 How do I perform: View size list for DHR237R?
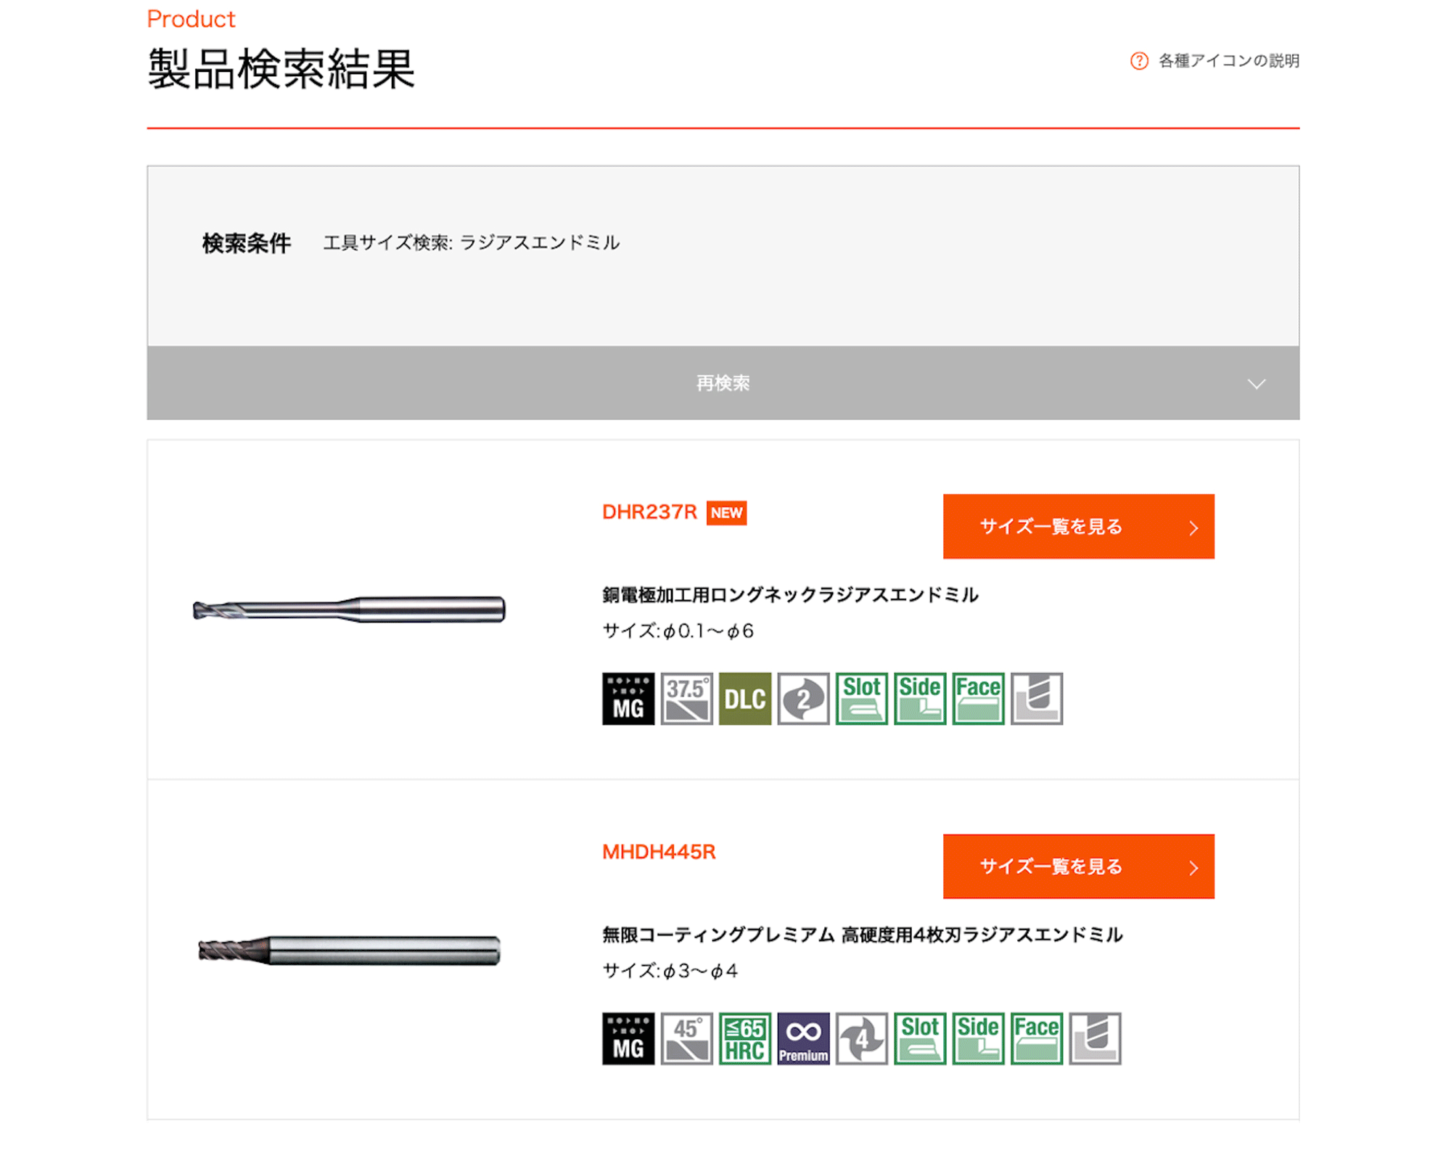pyautogui.click(x=1079, y=526)
